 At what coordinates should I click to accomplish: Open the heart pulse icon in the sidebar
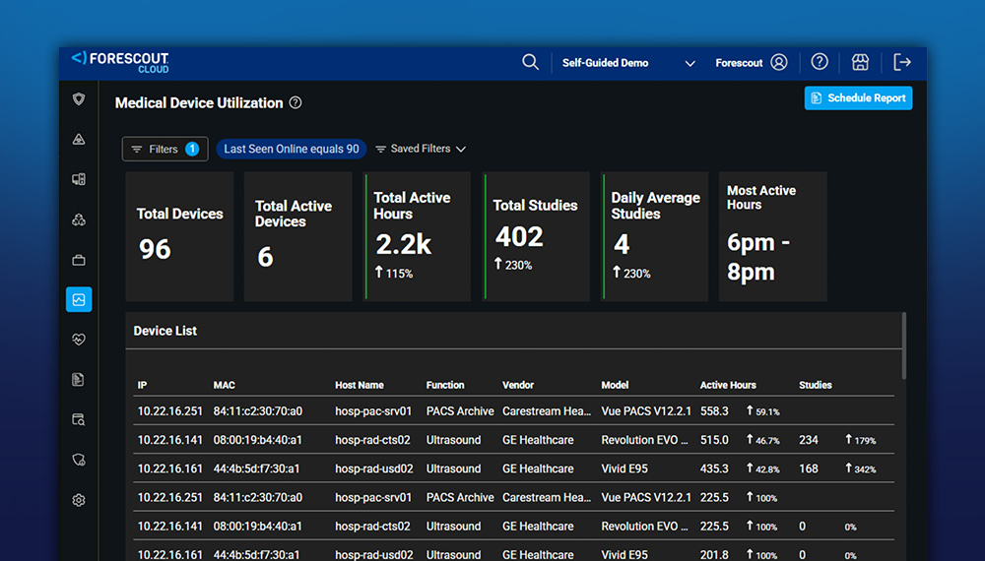79,340
